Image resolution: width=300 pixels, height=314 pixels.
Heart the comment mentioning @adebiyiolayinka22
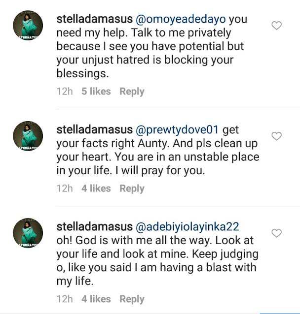tap(277, 233)
